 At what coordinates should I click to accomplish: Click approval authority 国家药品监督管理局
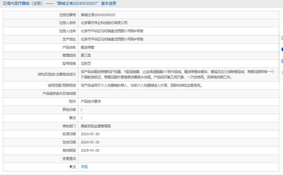click(96, 126)
